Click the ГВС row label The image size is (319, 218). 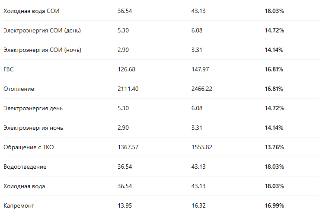point(9,69)
